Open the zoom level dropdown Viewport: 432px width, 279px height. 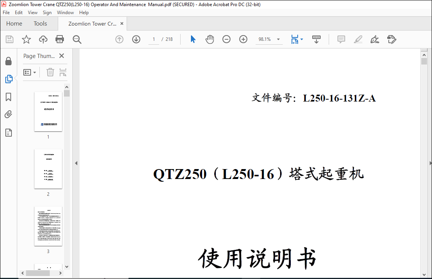pyautogui.click(x=278, y=39)
